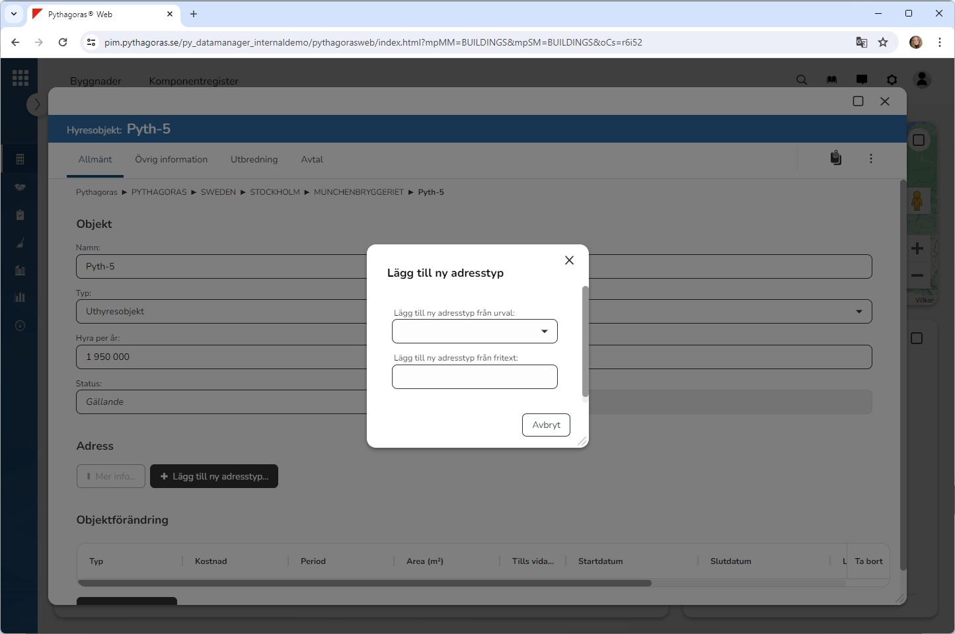Expand the sidebar with chevron arrow
This screenshot has width=955, height=634.
click(x=37, y=104)
